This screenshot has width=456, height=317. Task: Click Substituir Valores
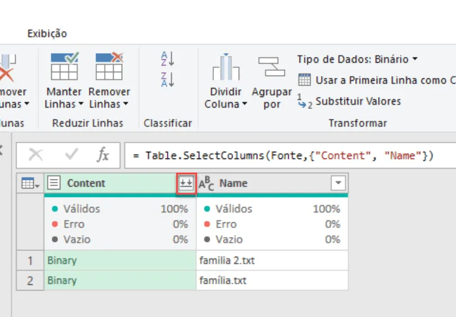point(349,101)
